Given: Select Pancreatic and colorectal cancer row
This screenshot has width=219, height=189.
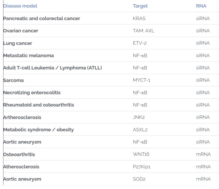Looking at the screenshot, I should pyautogui.click(x=42, y=18).
